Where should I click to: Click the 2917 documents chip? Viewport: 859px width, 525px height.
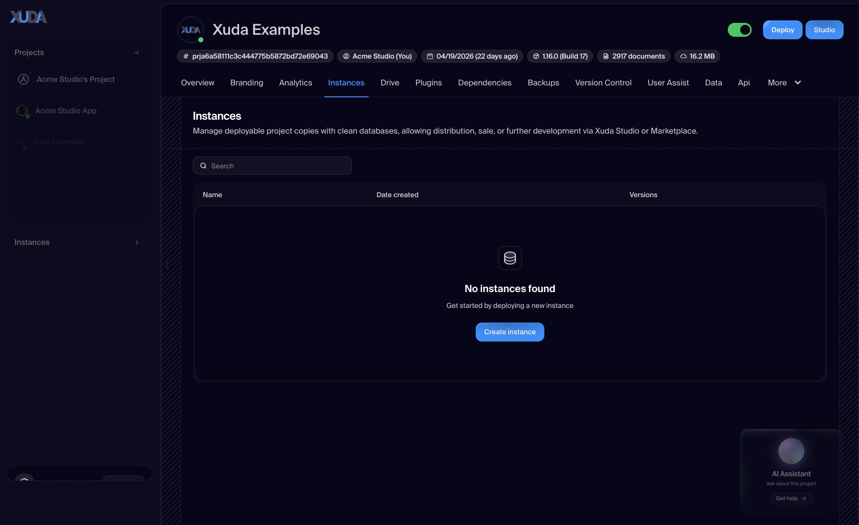(633, 56)
